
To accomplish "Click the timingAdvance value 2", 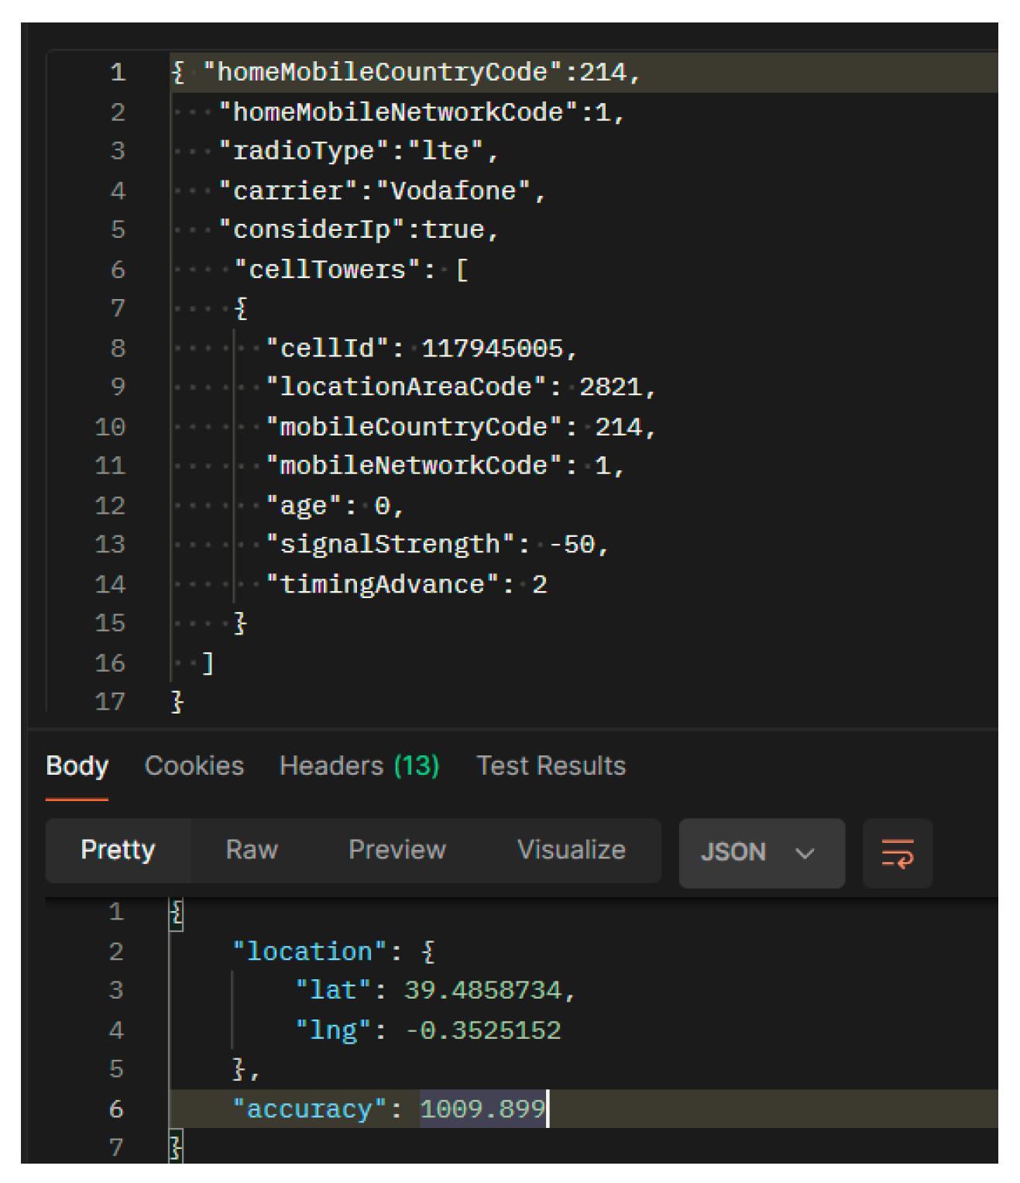I will tap(539, 585).
